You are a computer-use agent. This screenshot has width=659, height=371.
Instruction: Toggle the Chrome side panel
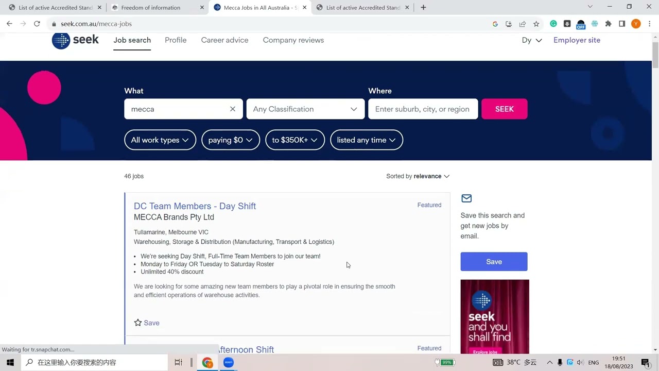pyautogui.click(x=622, y=24)
